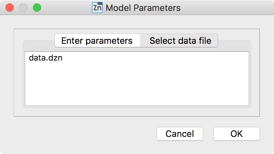Show the data file selection tab
274x154 pixels.
coord(180,41)
